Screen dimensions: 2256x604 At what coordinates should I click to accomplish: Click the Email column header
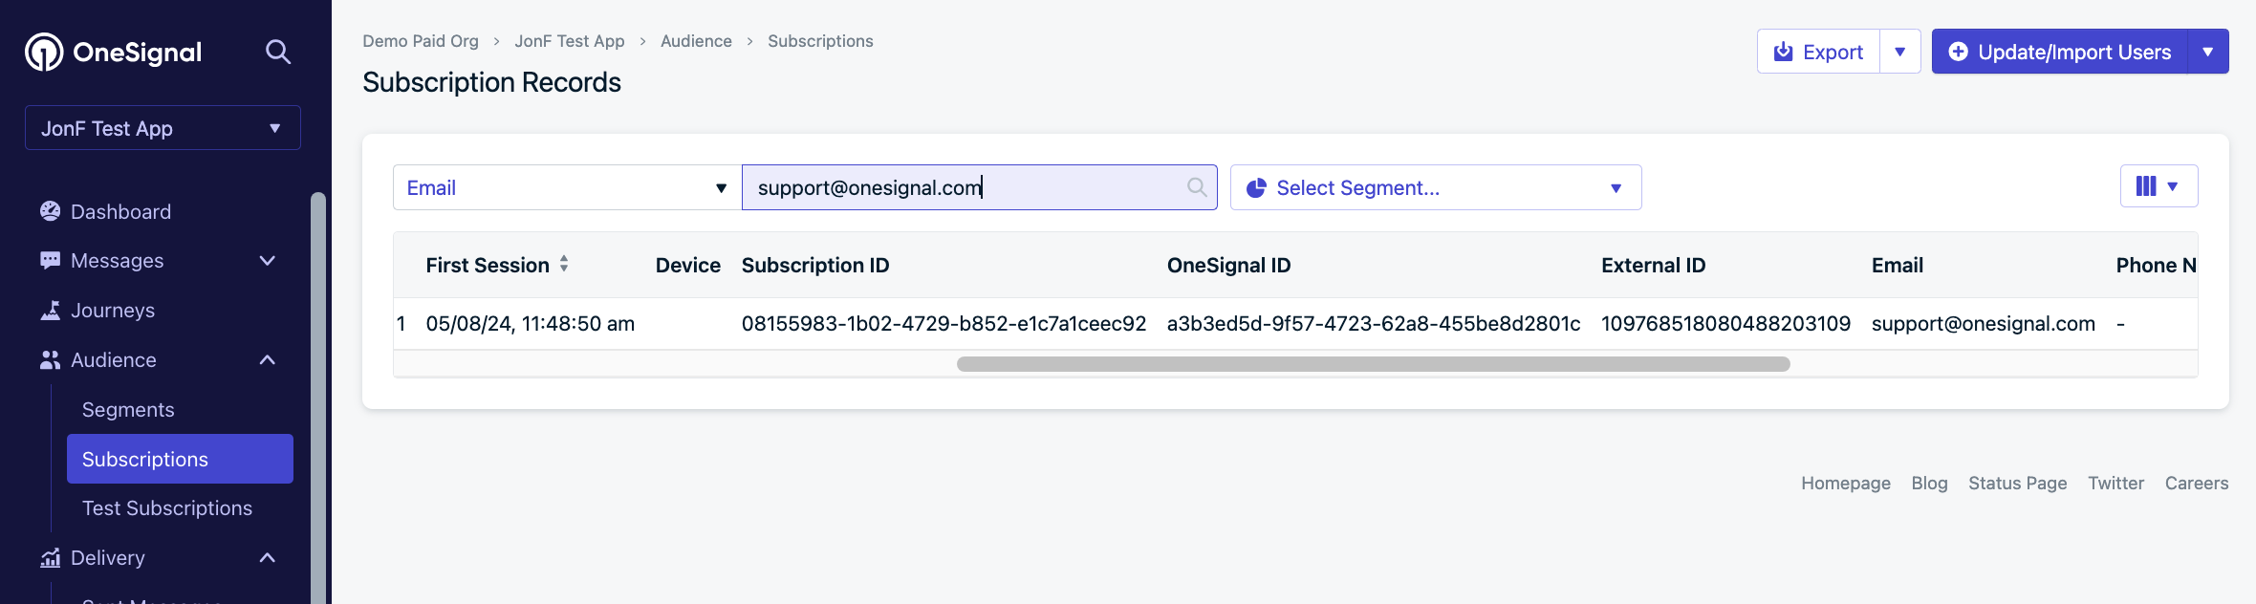click(1898, 265)
